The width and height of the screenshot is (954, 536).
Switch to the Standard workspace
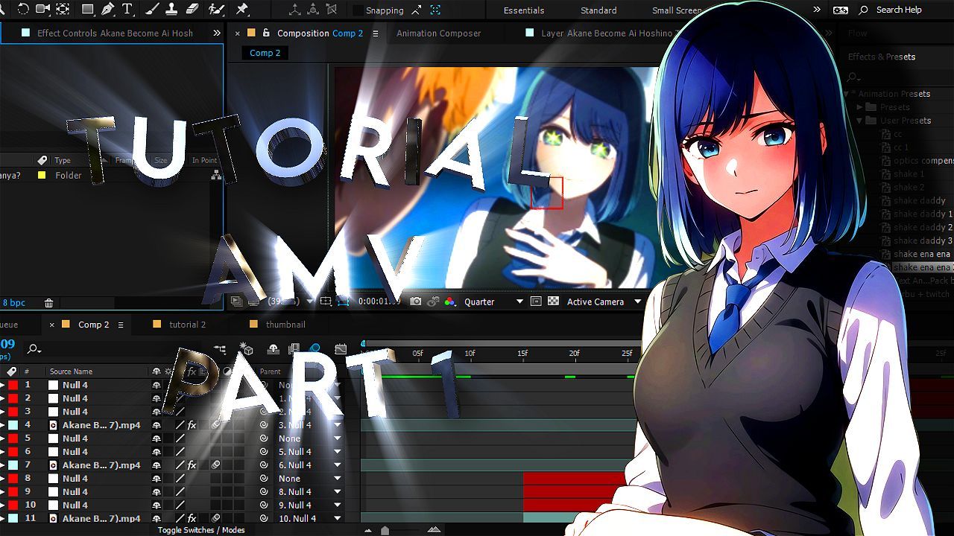click(x=598, y=10)
